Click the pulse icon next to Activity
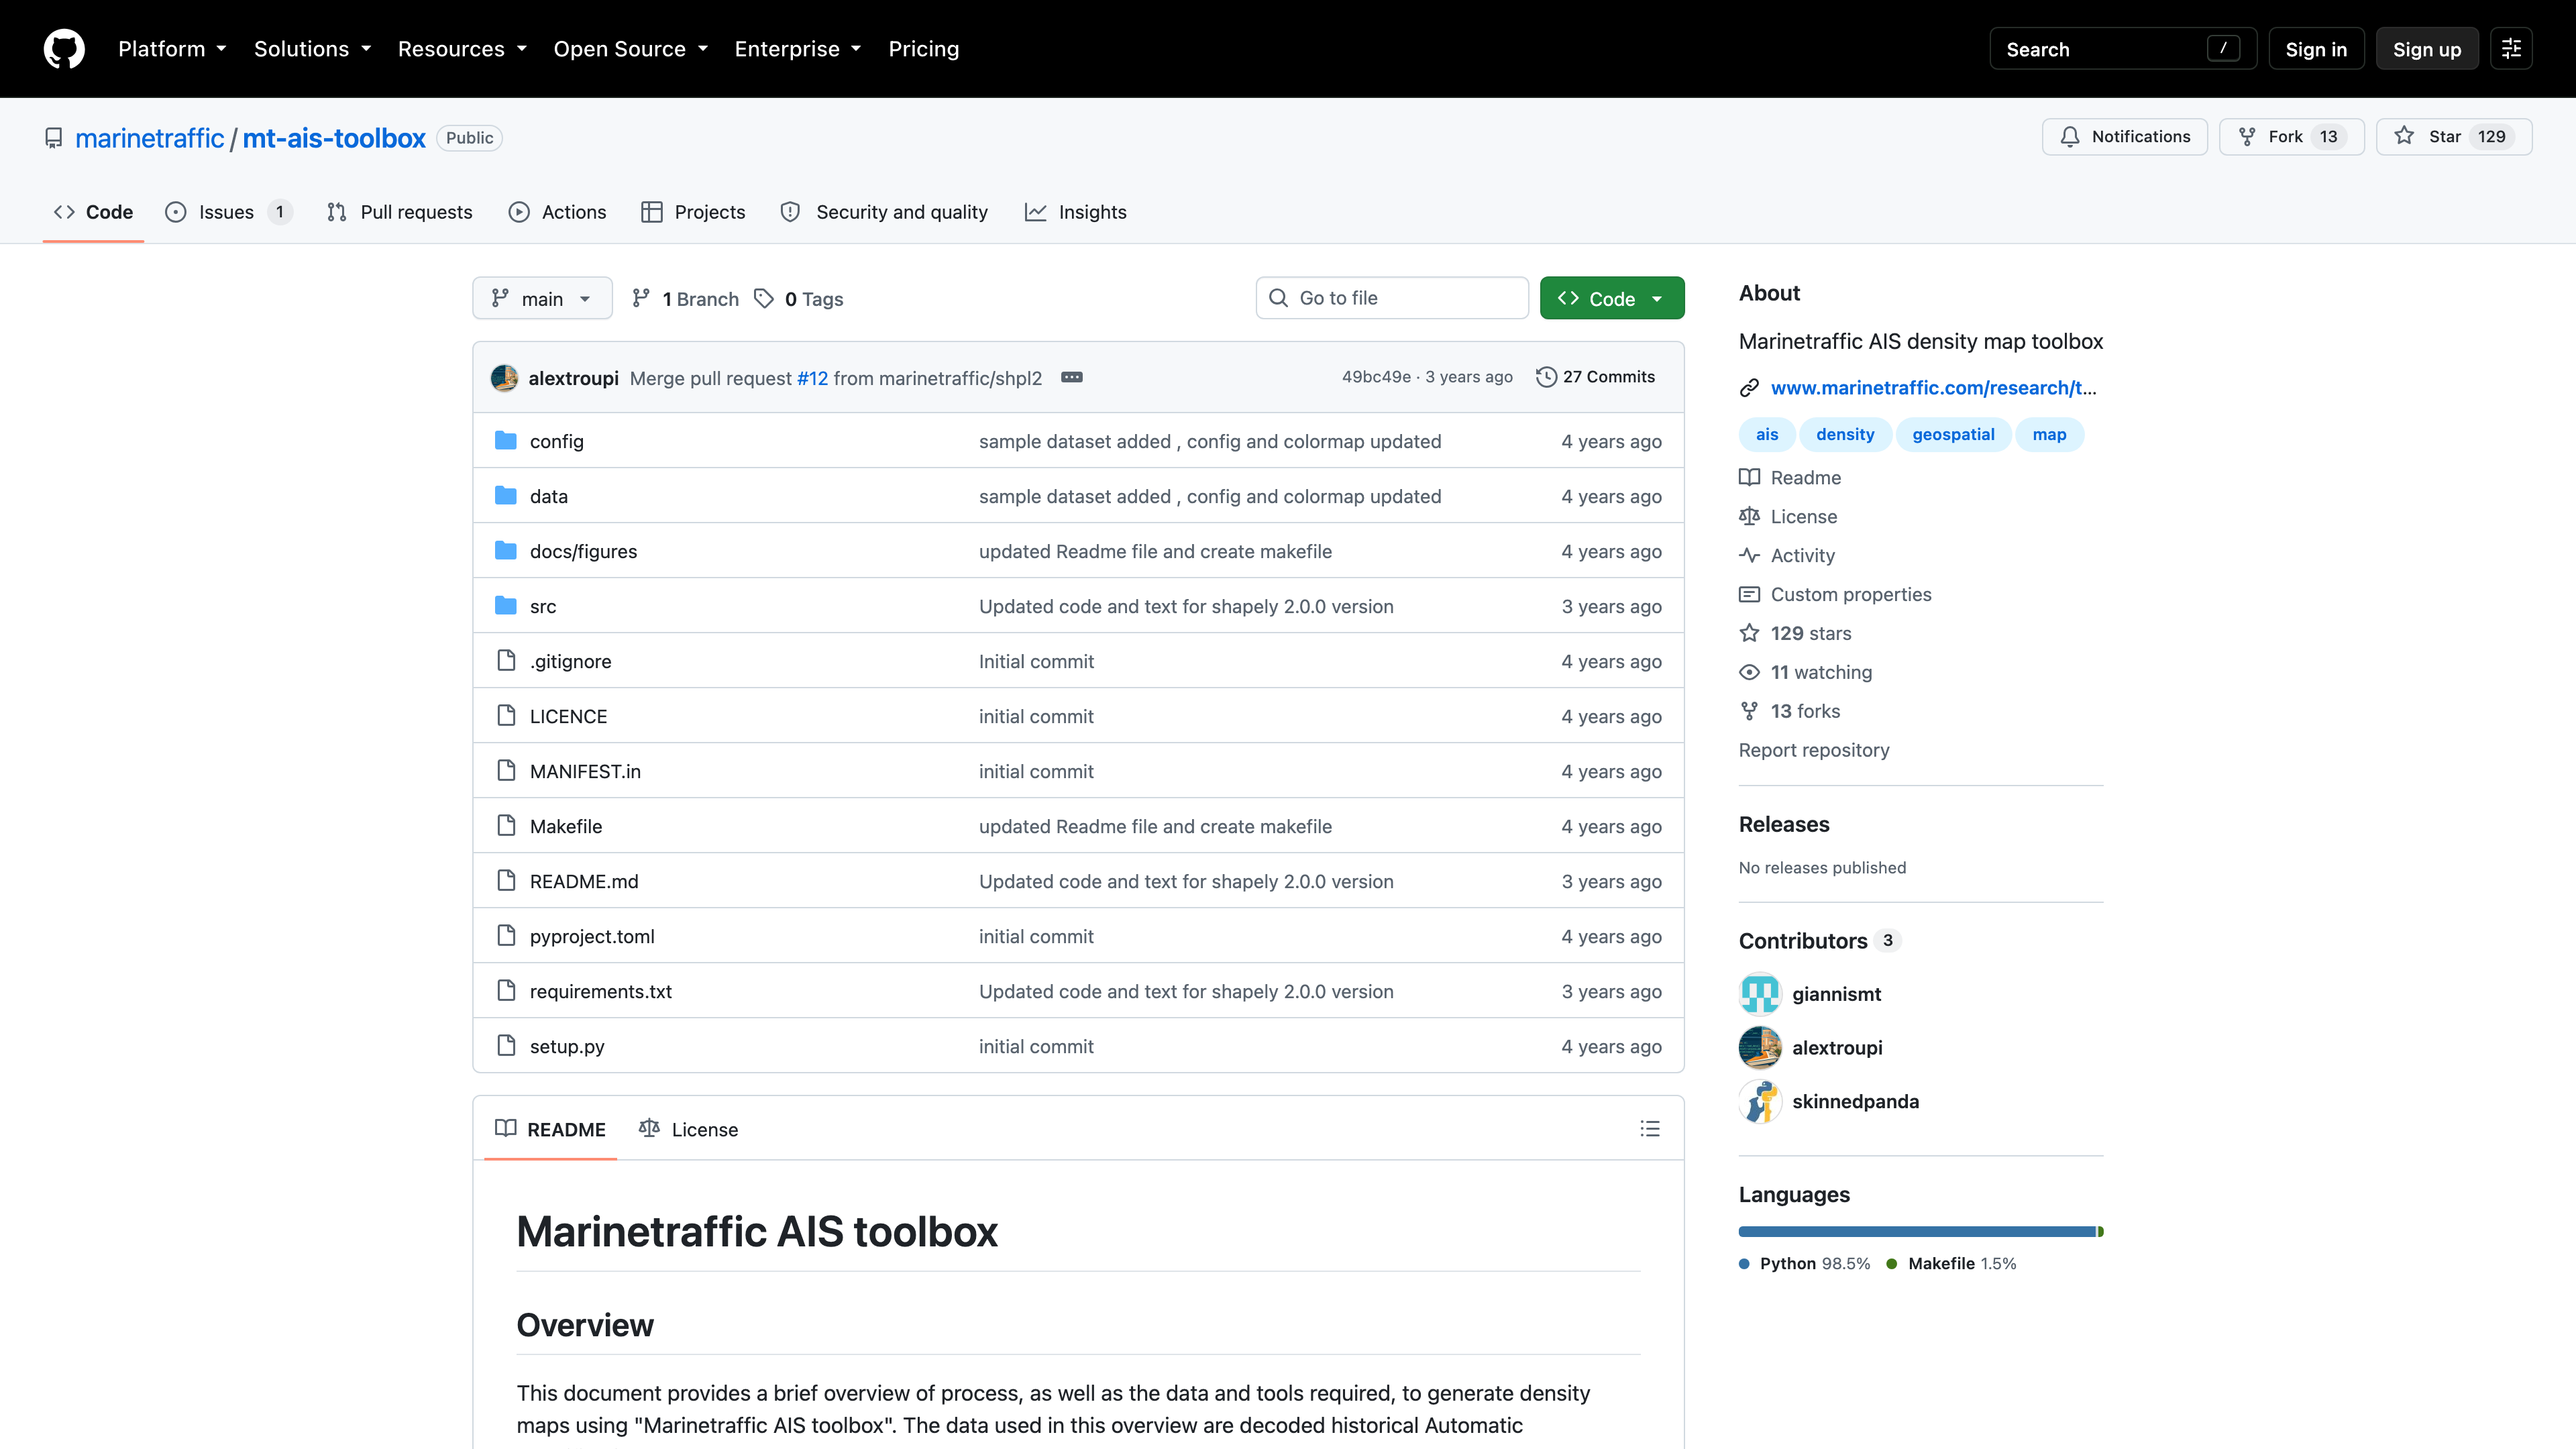Viewport: 2576px width, 1449px height. (x=1749, y=555)
